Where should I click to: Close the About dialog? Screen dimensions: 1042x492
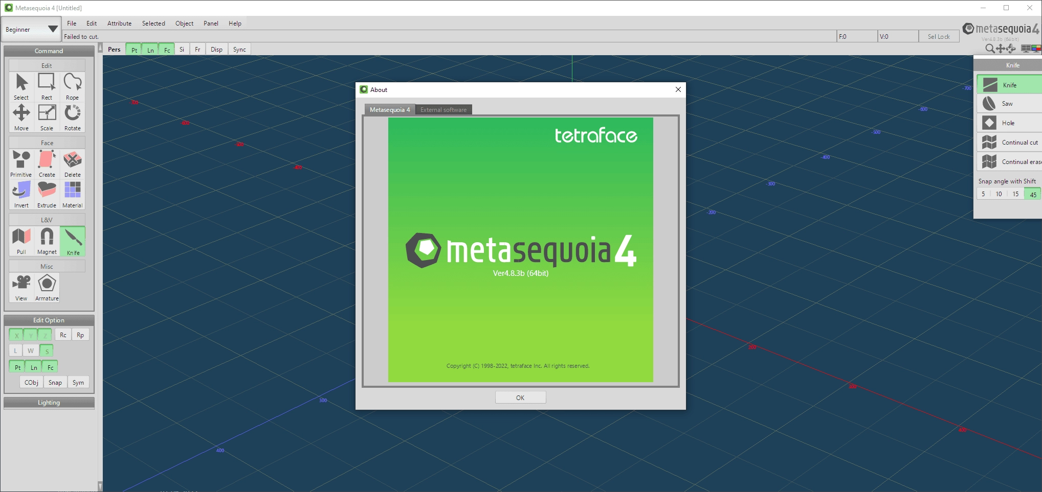(x=678, y=89)
